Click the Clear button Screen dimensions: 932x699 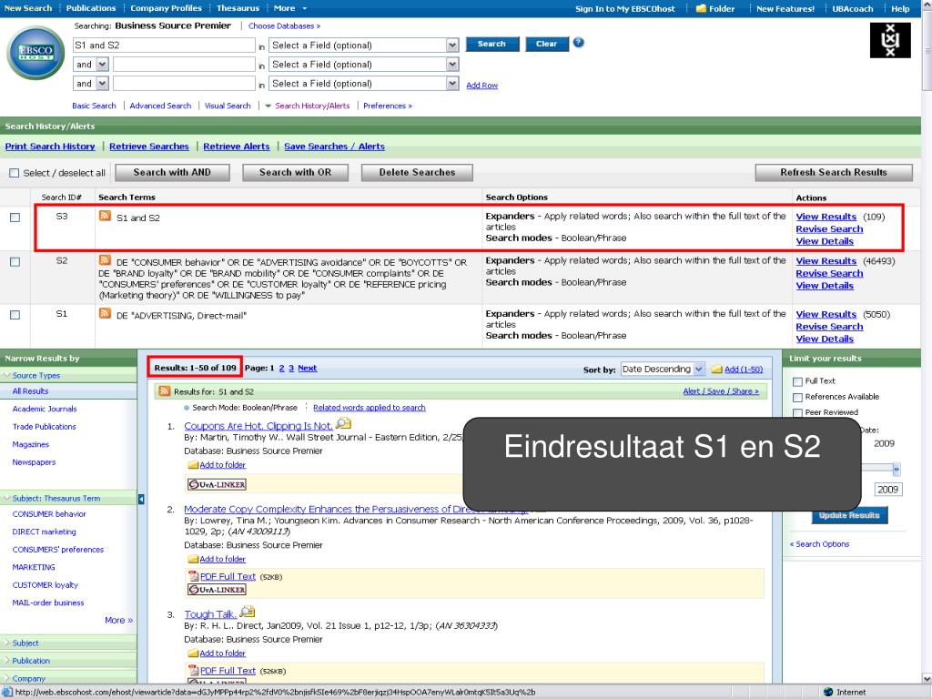[x=547, y=44]
